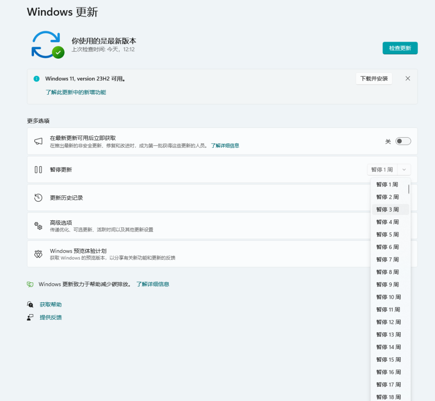Screen dimensions: 435x401
Task: Choose 暂停 5 周 option
Action: pos(387,234)
